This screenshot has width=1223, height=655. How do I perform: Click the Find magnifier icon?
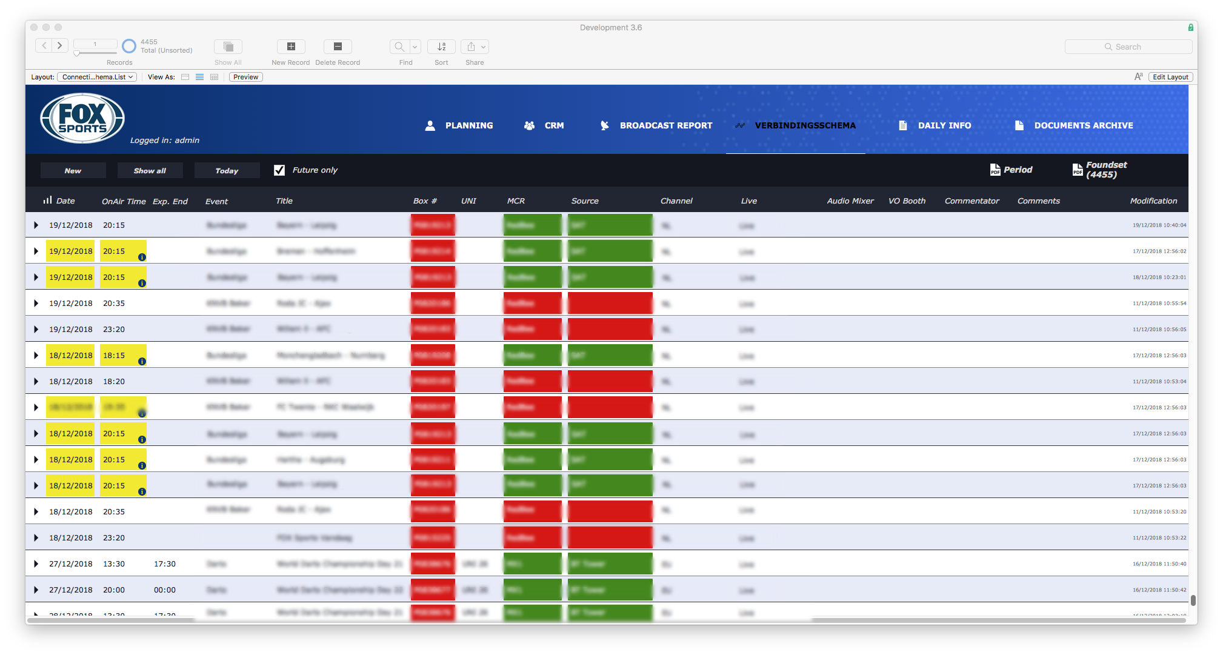point(399,47)
